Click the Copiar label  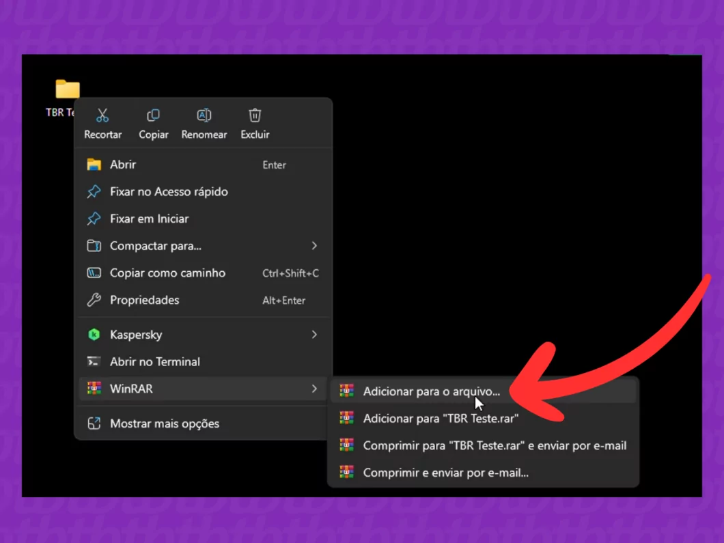(153, 135)
